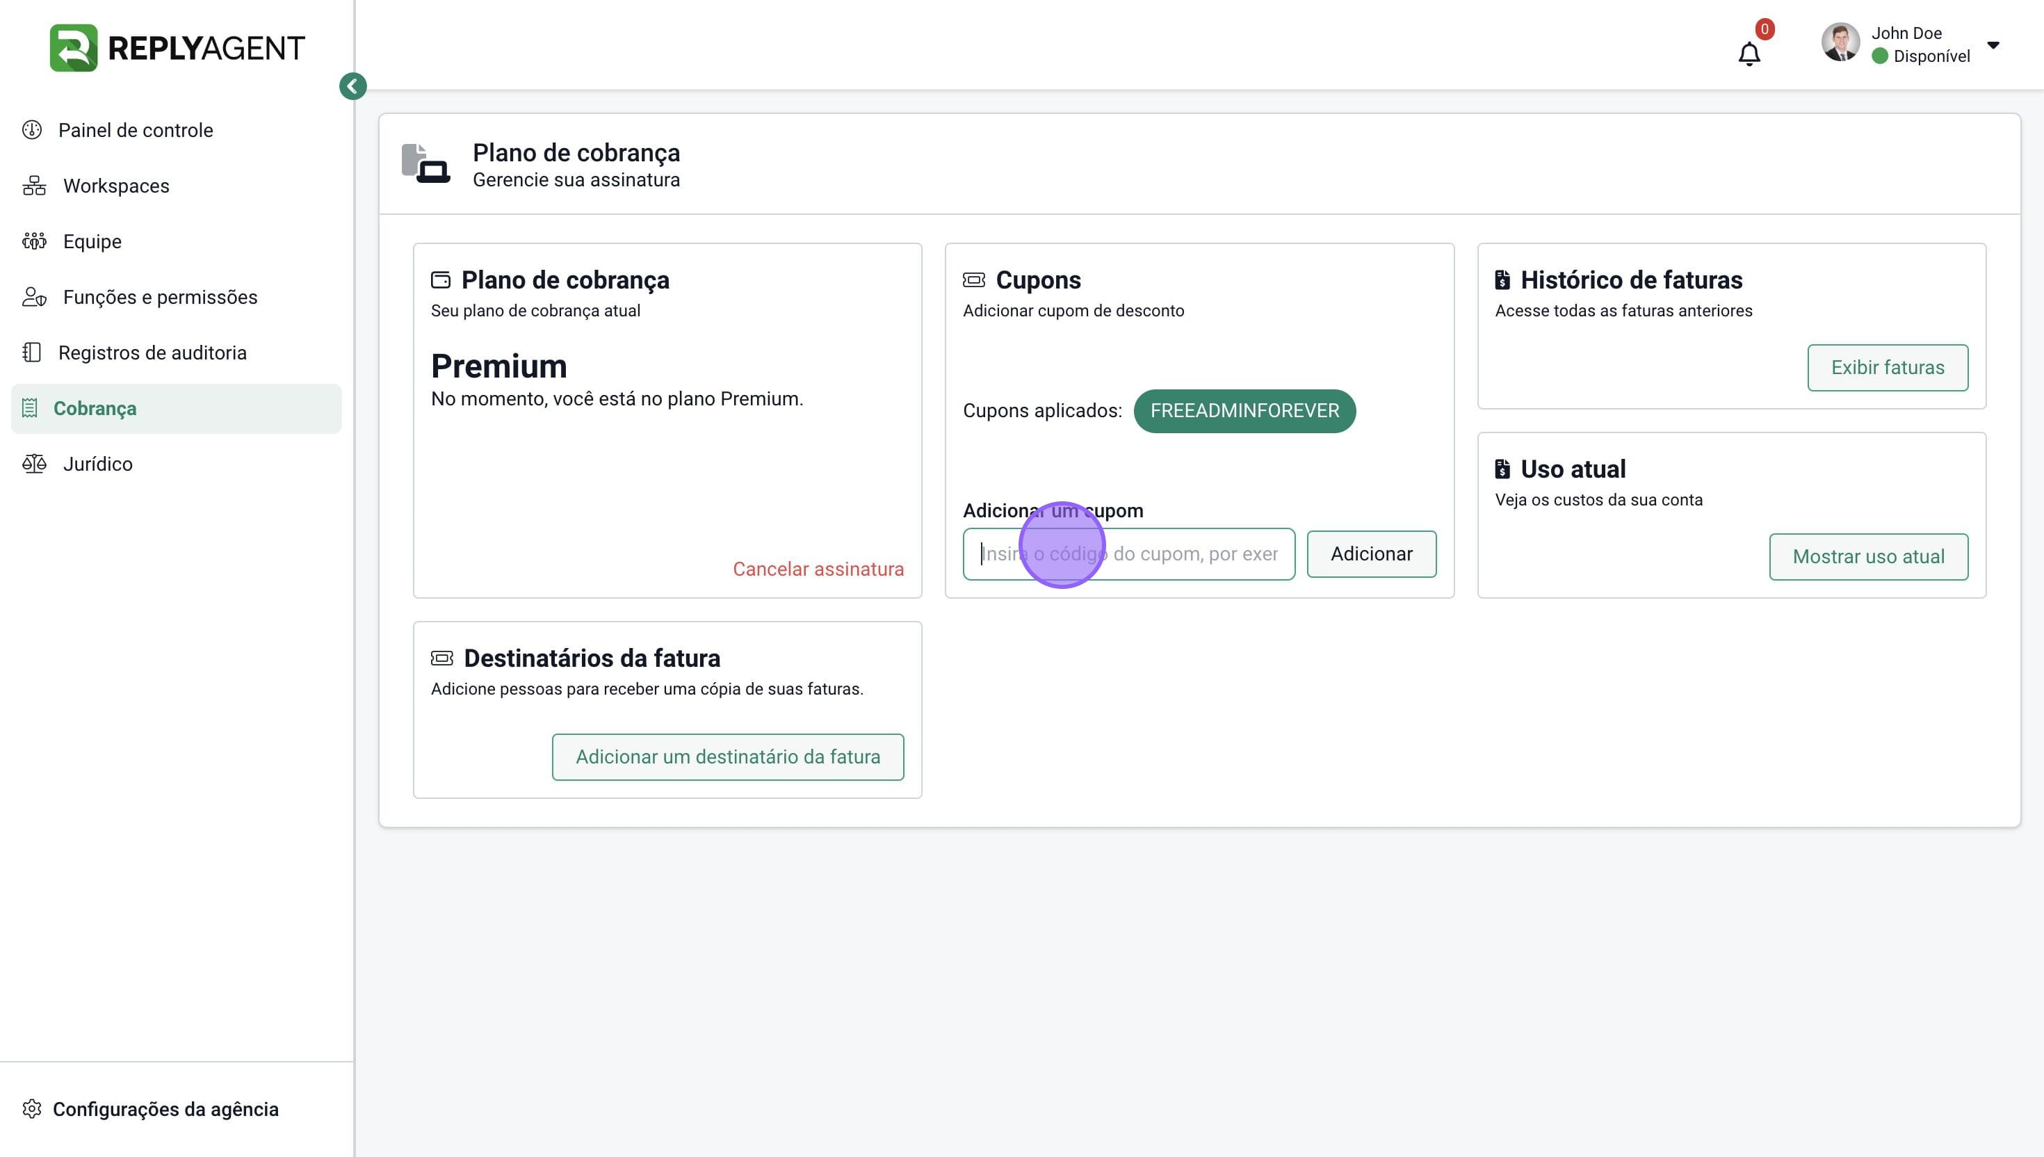Click the invoice icon beside Histórico de faturas
The height and width of the screenshot is (1157, 2044).
tap(1502, 280)
